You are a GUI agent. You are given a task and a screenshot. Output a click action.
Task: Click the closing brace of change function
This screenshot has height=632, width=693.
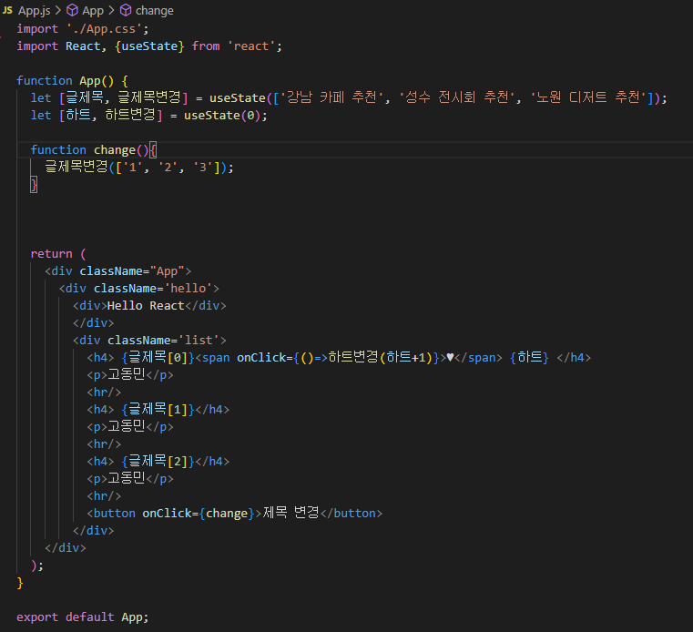coord(34,185)
